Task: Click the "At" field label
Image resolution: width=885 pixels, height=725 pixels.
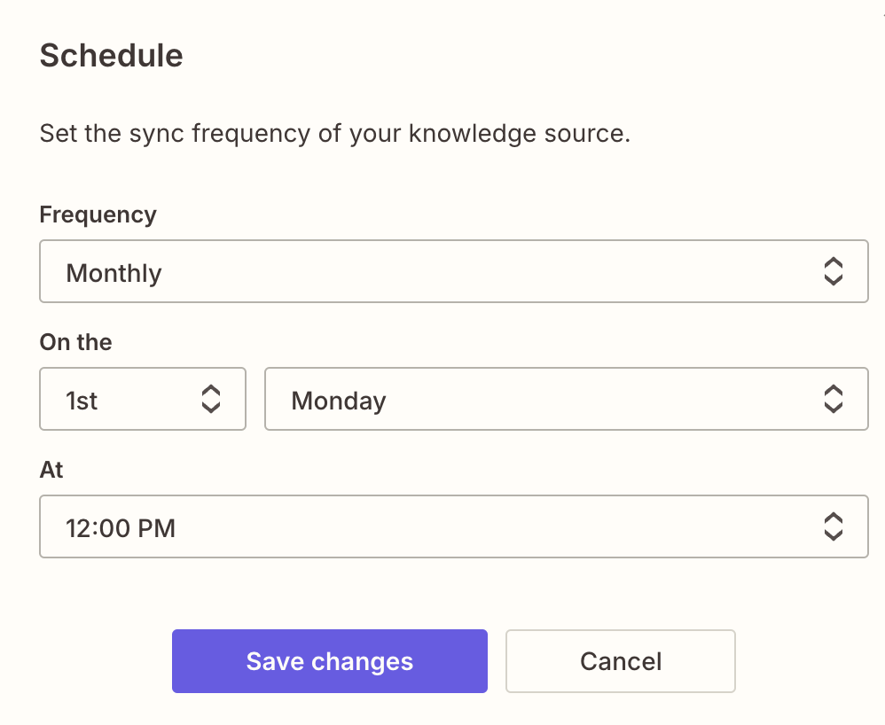Action: 51,470
